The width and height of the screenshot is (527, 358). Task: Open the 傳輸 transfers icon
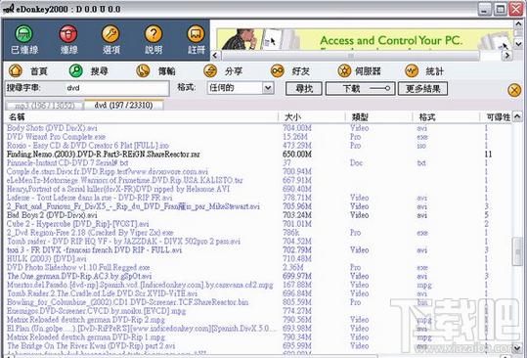(143, 70)
